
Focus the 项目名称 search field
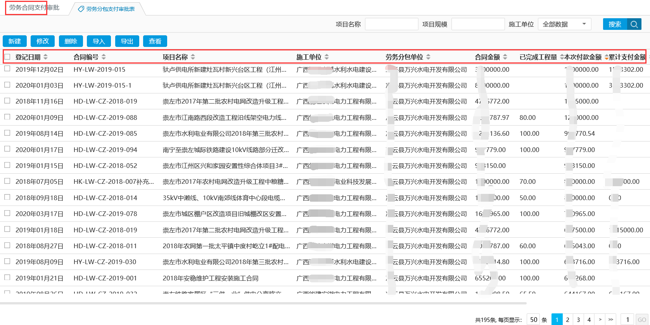point(392,24)
